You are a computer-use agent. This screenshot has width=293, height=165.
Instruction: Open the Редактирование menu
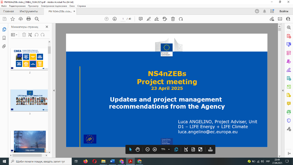coord(17,6)
